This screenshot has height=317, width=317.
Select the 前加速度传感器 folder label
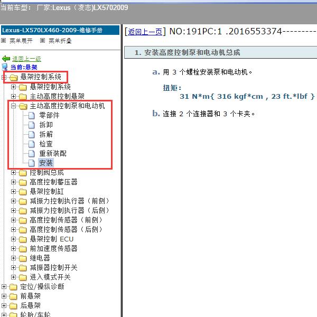(53, 248)
